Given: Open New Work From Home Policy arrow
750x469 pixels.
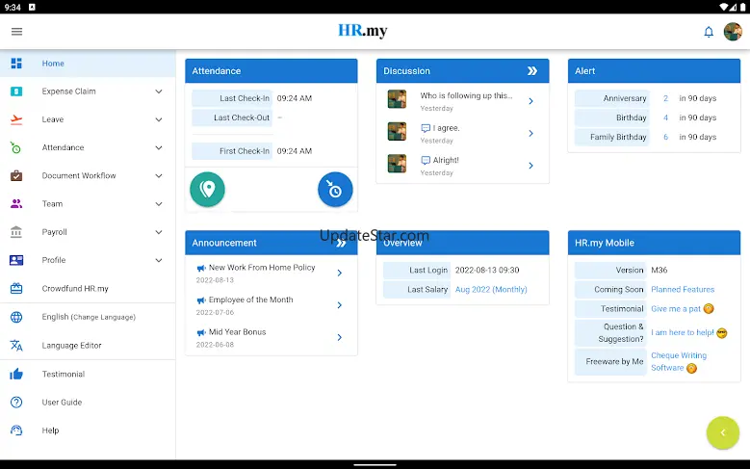Looking at the screenshot, I should (x=340, y=273).
